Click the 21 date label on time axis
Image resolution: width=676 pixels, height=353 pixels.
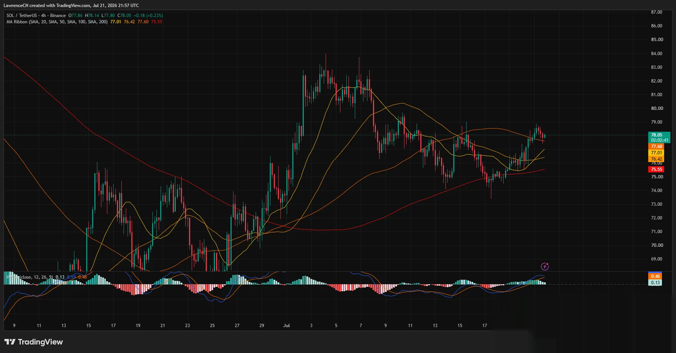[163, 326]
